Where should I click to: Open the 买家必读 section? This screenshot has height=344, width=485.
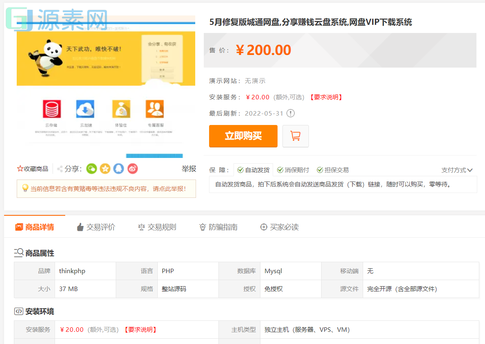(x=280, y=227)
